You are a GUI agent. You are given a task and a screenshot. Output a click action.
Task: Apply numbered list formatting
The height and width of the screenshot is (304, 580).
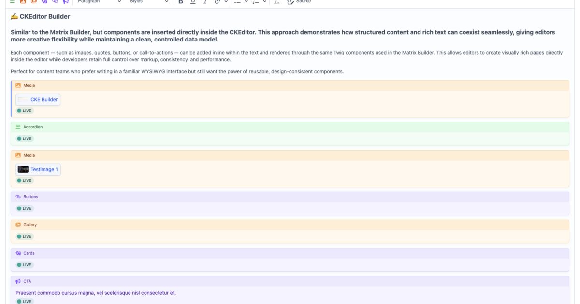point(256,1)
